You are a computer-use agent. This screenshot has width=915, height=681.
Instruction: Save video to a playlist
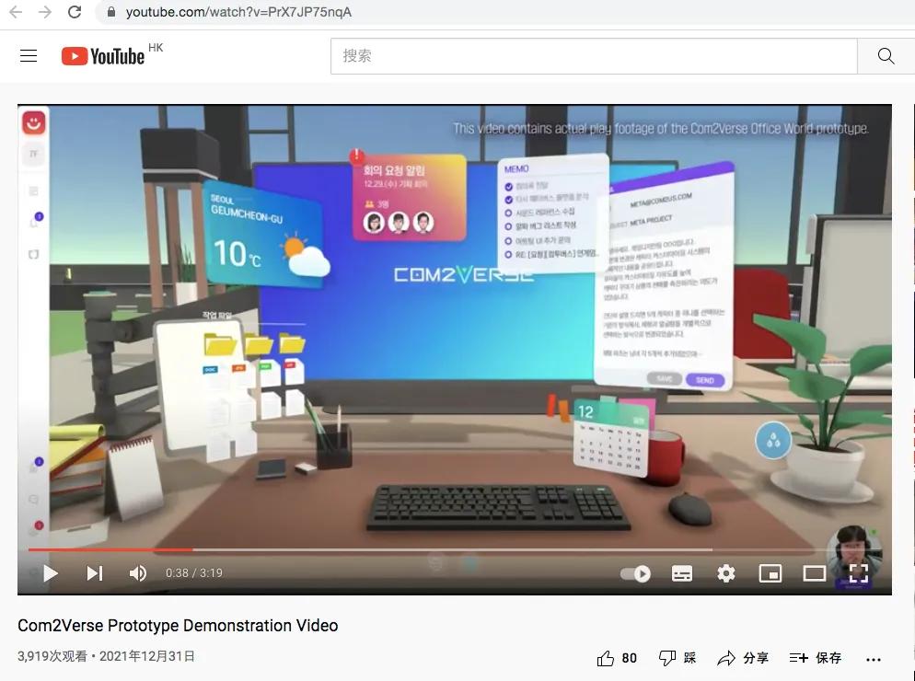click(x=816, y=658)
